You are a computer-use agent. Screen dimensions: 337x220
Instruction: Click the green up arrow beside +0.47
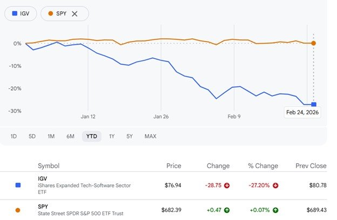click(227, 209)
